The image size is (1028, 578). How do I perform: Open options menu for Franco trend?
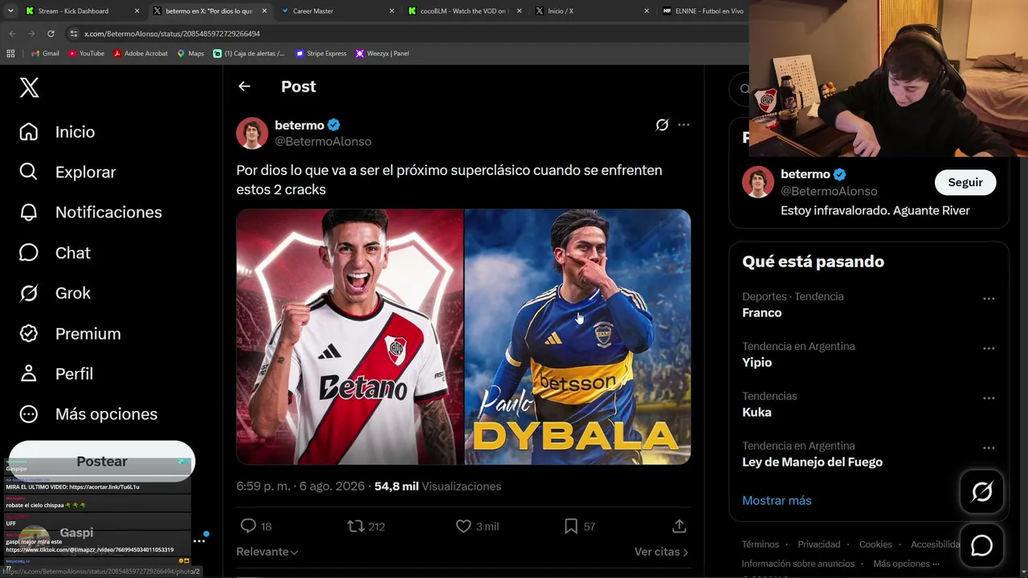click(x=989, y=299)
